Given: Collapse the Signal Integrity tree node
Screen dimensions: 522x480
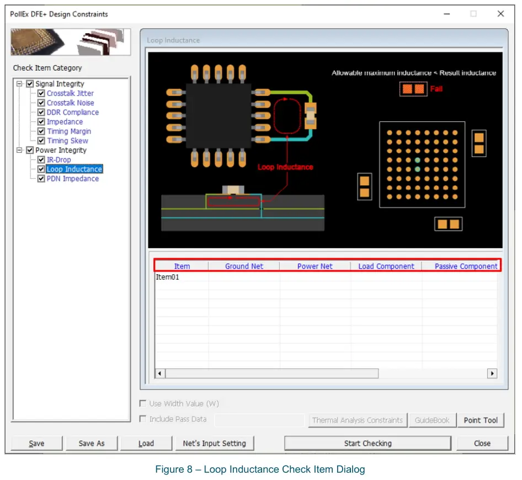Looking at the screenshot, I should pyautogui.click(x=20, y=84).
